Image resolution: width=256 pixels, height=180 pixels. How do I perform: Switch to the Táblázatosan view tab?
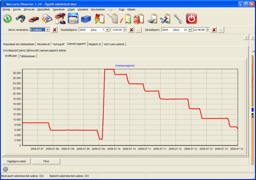point(28,56)
